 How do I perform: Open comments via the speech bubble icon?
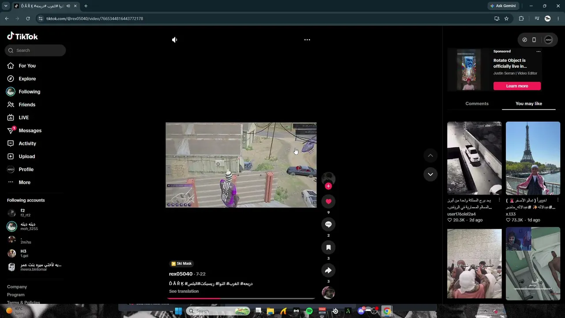328,224
